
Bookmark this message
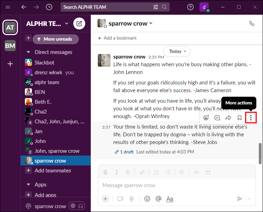(240, 118)
